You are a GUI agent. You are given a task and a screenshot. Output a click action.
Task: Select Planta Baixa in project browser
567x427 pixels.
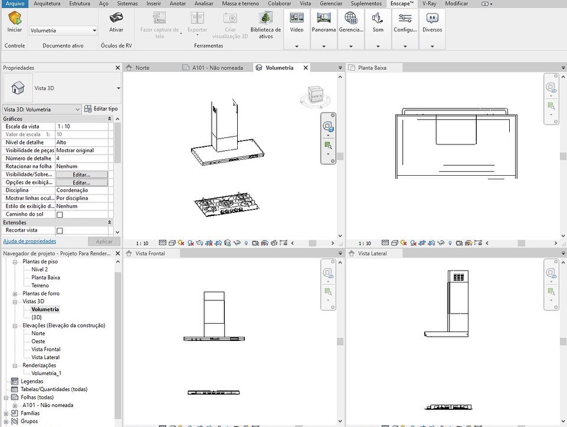[45, 278]
